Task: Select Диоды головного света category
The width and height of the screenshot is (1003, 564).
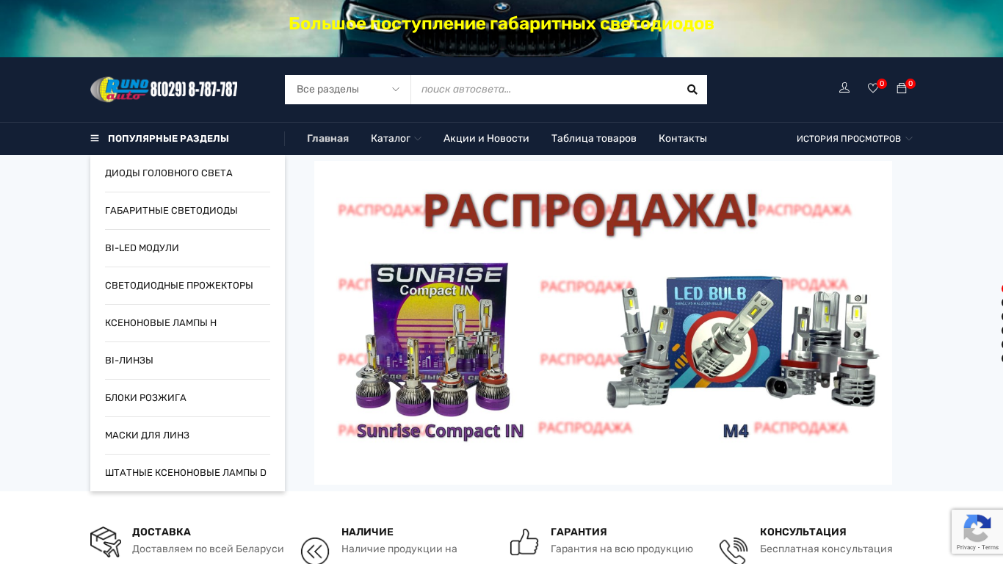Action: point(187,173)
